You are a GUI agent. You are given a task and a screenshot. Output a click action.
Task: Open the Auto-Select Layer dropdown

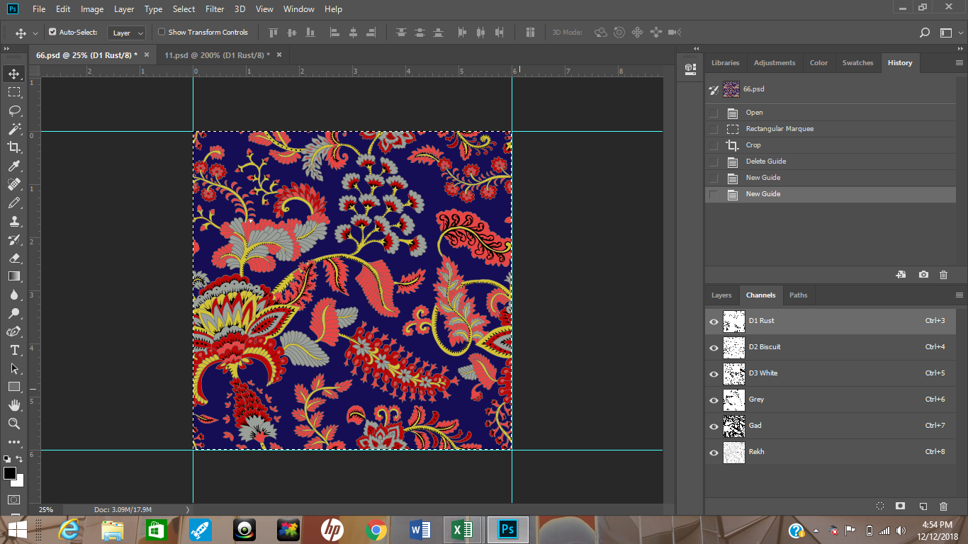(x=127, y=33)
